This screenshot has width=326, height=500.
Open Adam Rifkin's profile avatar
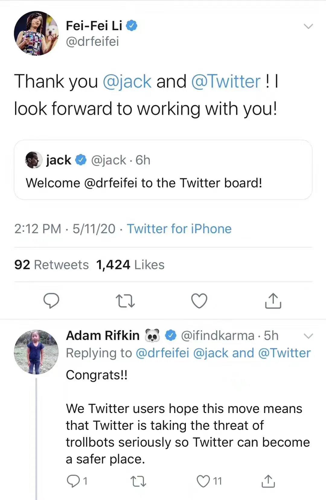click(x=36, y=352)
